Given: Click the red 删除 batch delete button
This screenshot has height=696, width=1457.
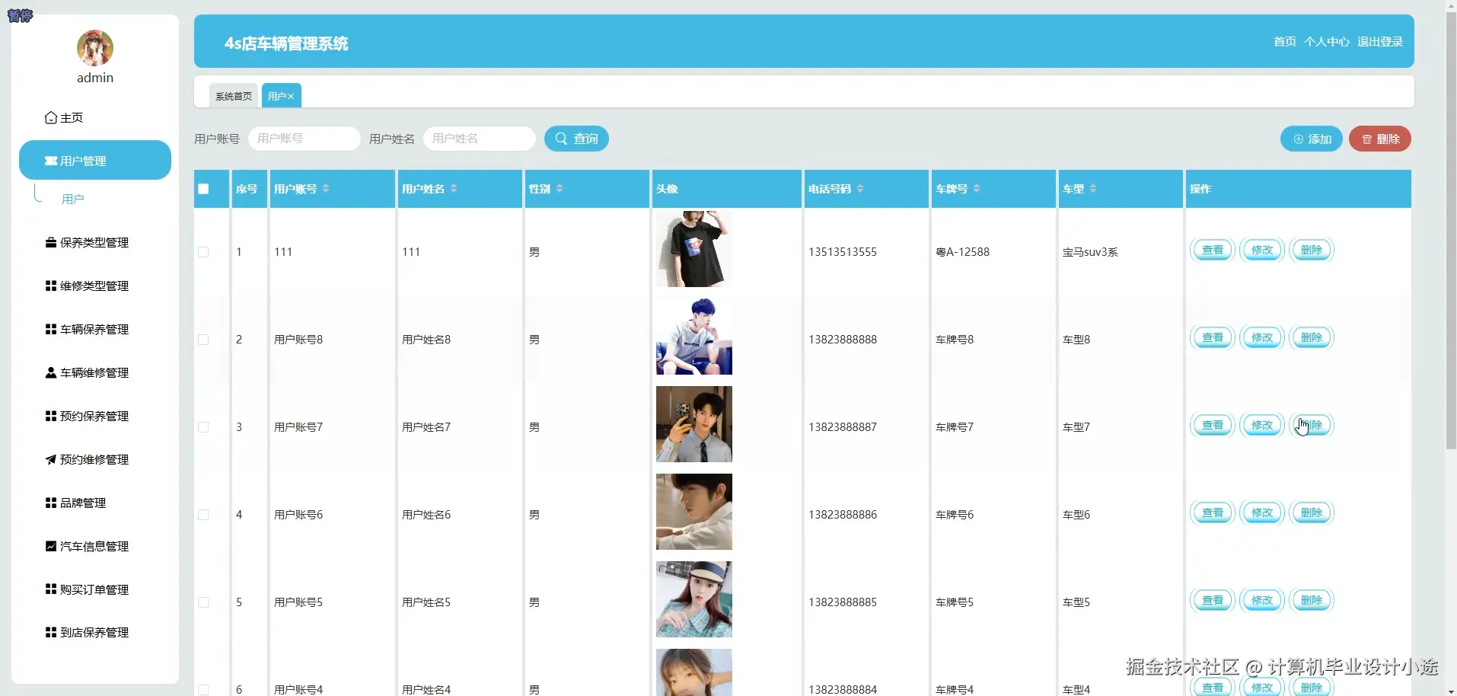Looking at the screenshot, I should 1380,139.
